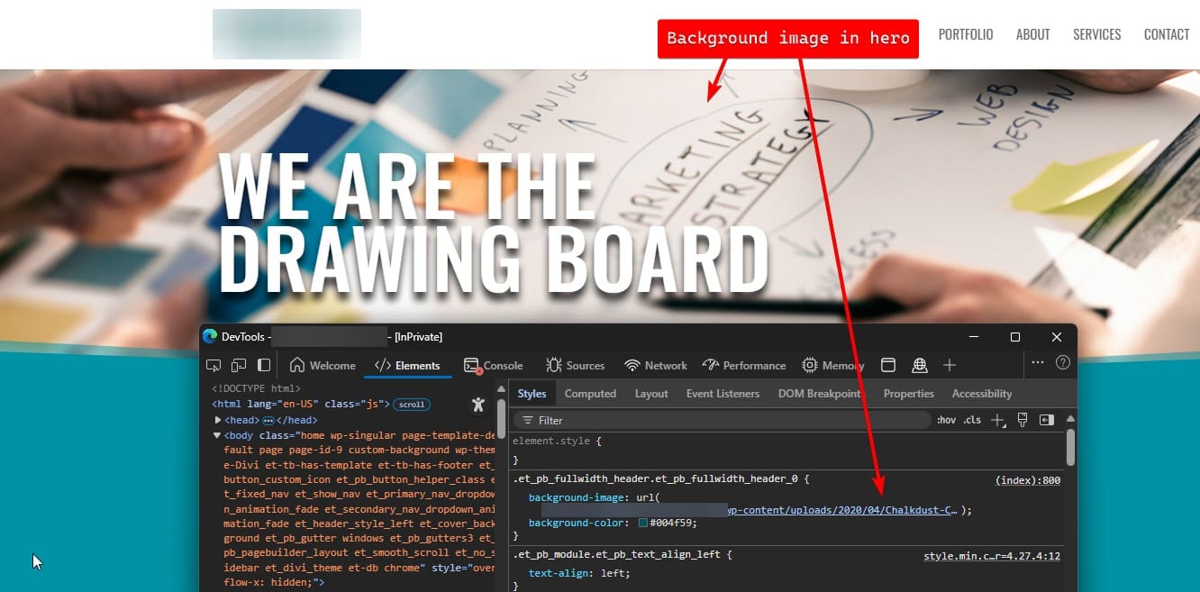Click the blurred site logo in header

click(x=286, y=34)
